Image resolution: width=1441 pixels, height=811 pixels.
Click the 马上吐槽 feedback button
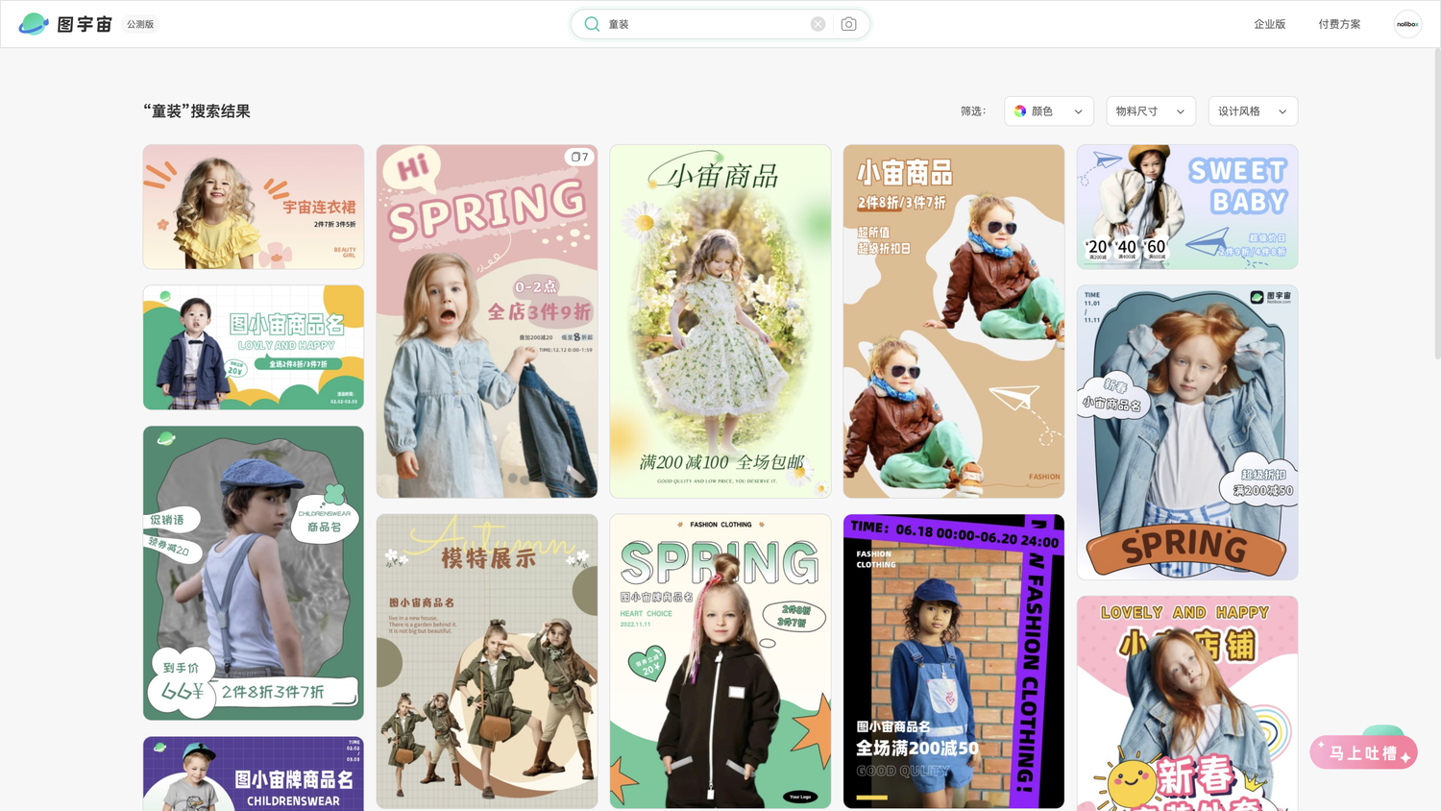click(1363, 752)
